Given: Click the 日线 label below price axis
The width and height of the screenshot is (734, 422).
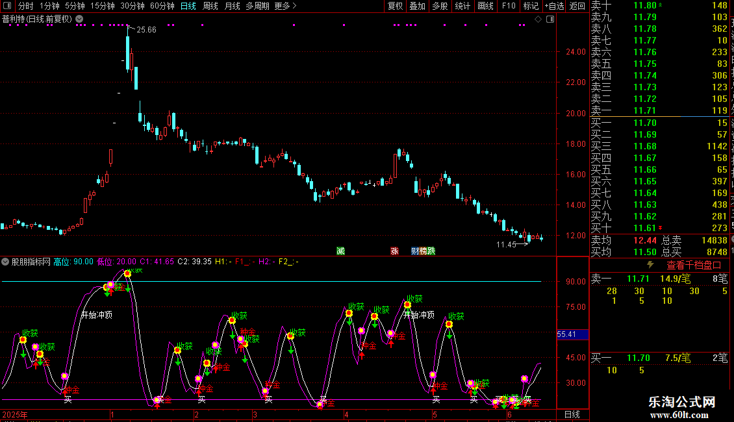Looking at the screenshot, I should coord(572,414).
